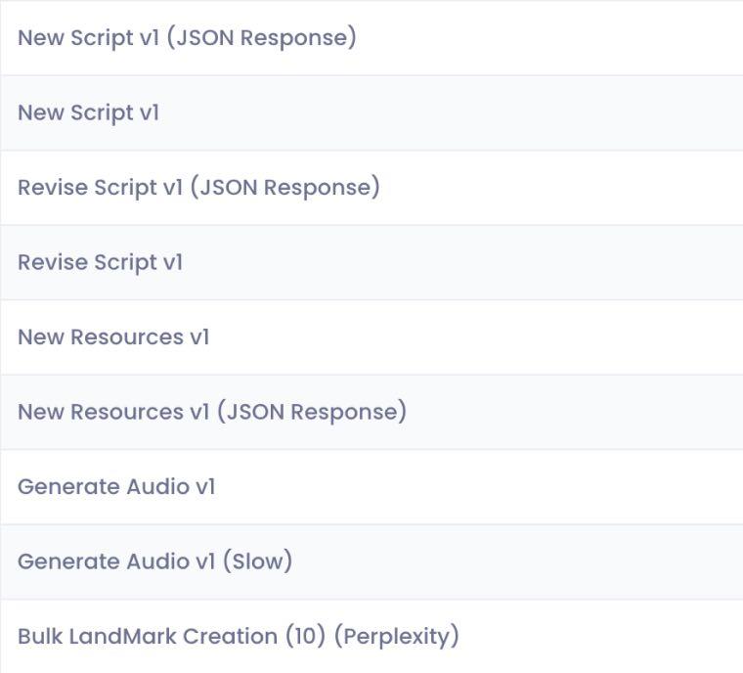
Task: Click the last list row, Bulk LandMark Creation
Action: point(239,636)
